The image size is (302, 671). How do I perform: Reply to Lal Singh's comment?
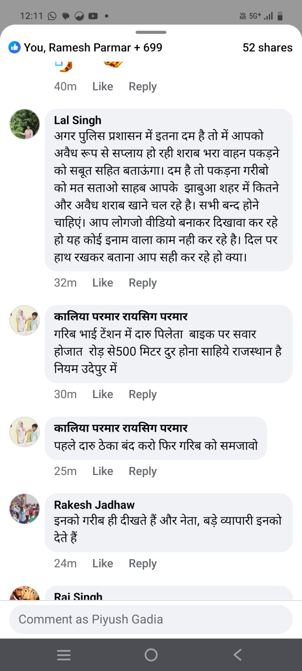[143, 282]
